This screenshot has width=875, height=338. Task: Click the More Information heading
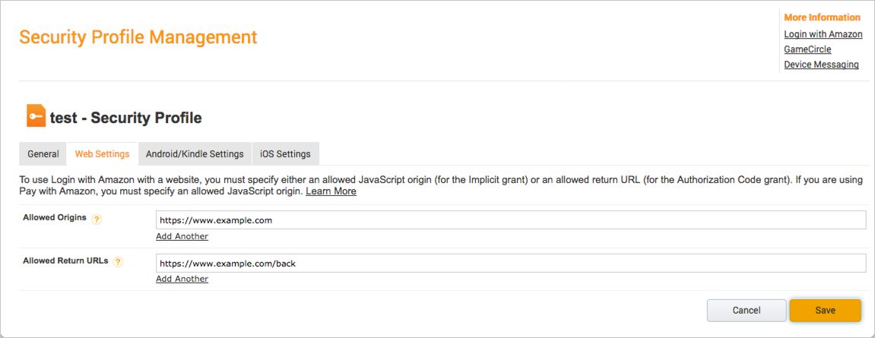click(x=822, y=17)
